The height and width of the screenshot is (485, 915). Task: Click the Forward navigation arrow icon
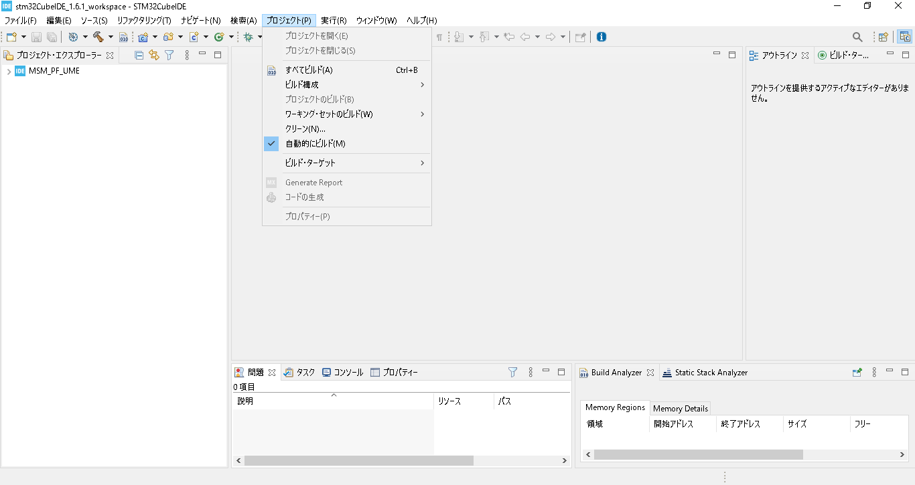(x=551, y=37)
